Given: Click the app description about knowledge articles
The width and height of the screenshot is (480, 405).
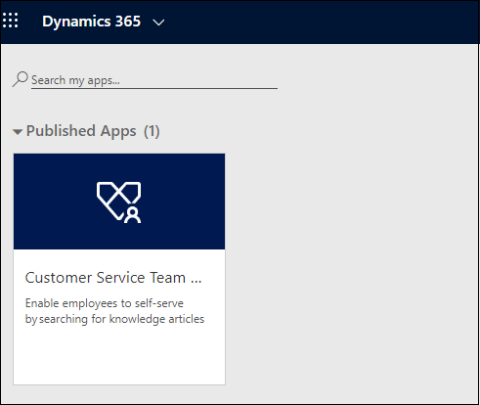Looking at the screenshot, I should (x=114, y=311).
